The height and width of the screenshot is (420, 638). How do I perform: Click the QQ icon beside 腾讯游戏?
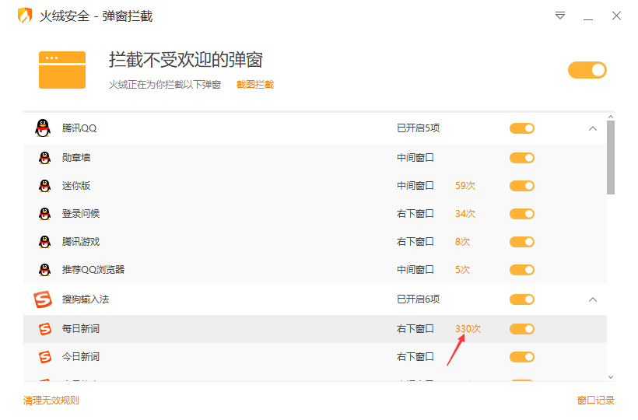tap(45, 242)
